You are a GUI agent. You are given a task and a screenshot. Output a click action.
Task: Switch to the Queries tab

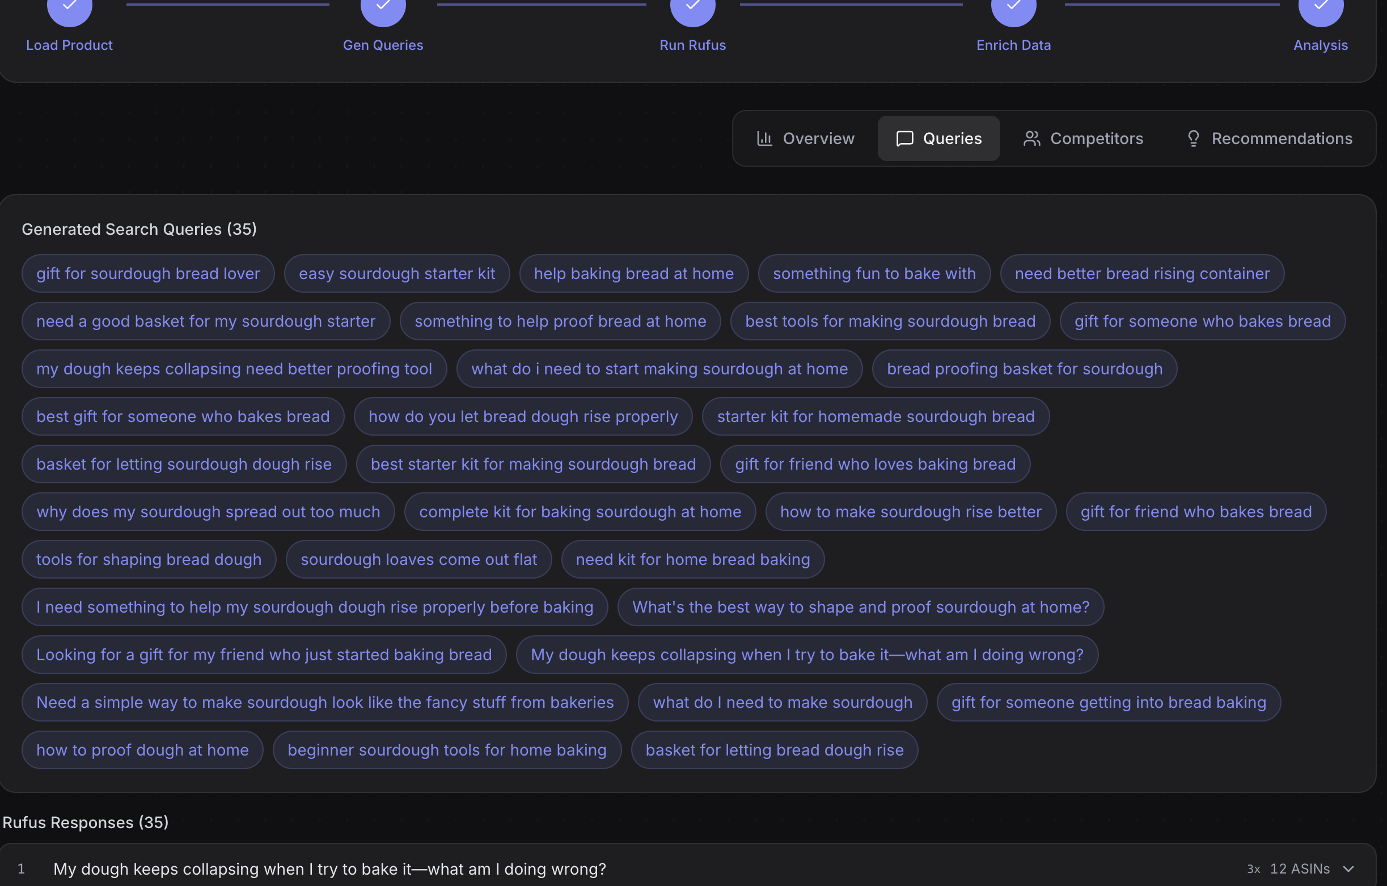[938, 138]
